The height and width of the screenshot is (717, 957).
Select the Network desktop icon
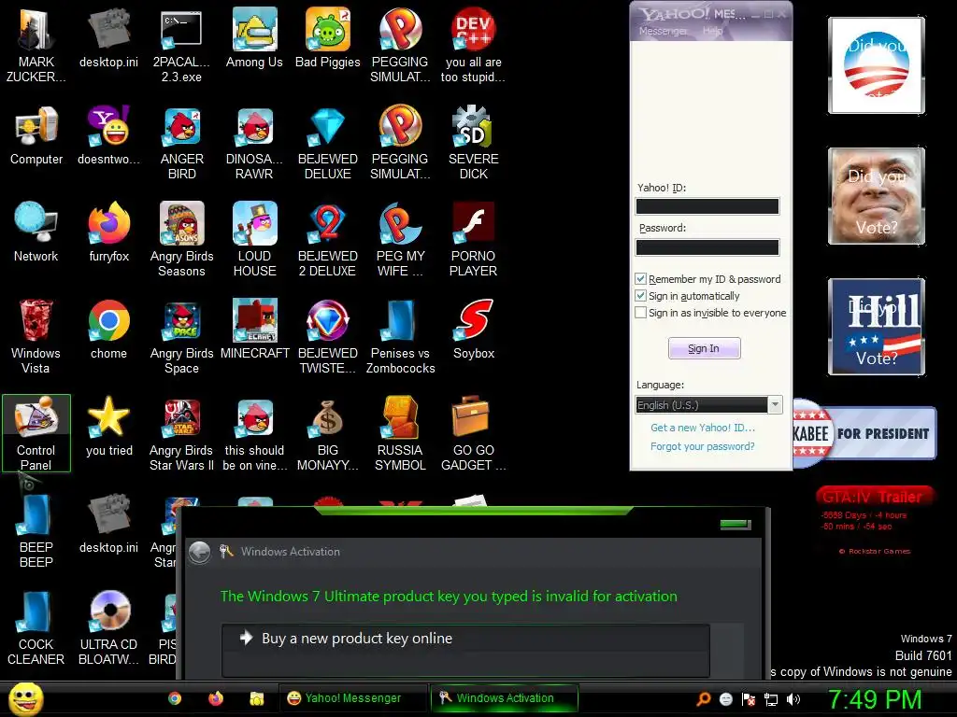(36, 232)
